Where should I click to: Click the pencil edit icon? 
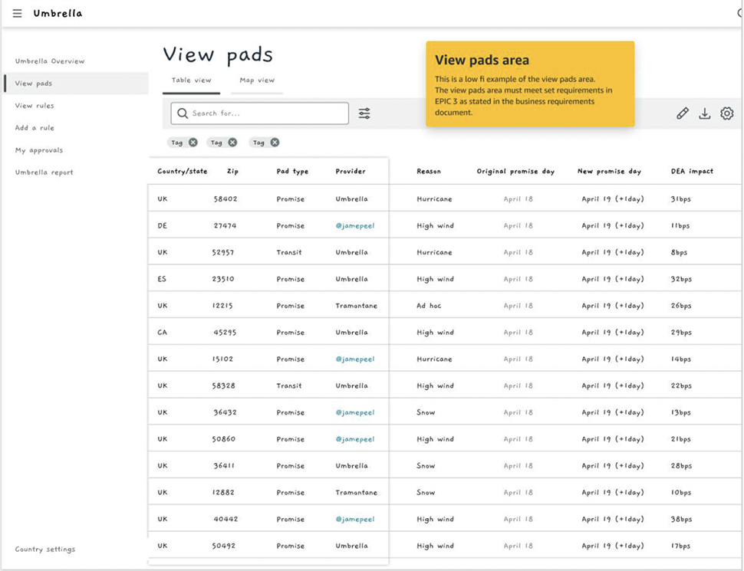pyautogui.click(x=683, y=113)
